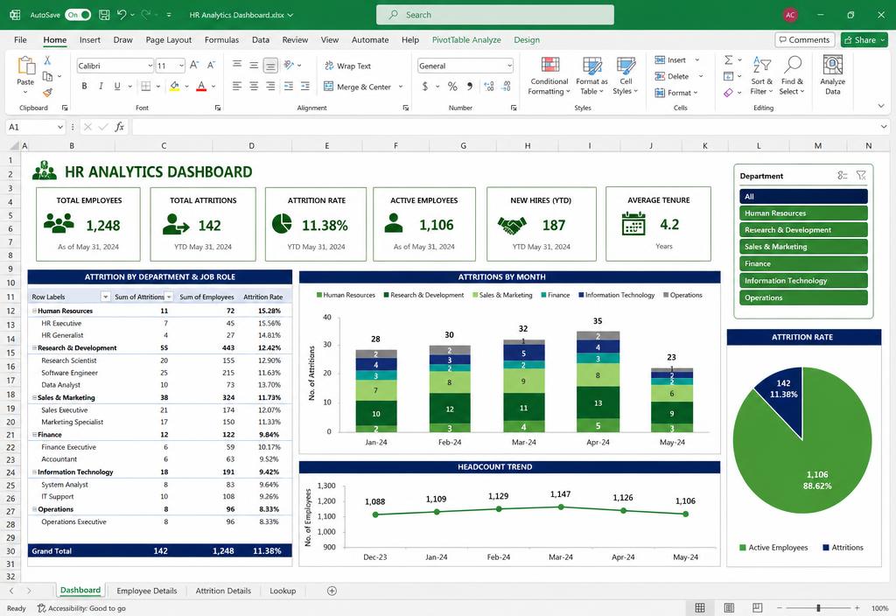Open Row Labels filter dropdown
896x616 pixels.
point(105,297)
